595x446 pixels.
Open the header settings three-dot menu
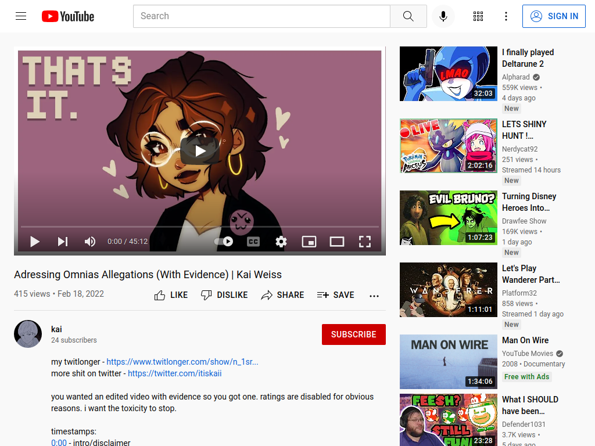(506, 16)
